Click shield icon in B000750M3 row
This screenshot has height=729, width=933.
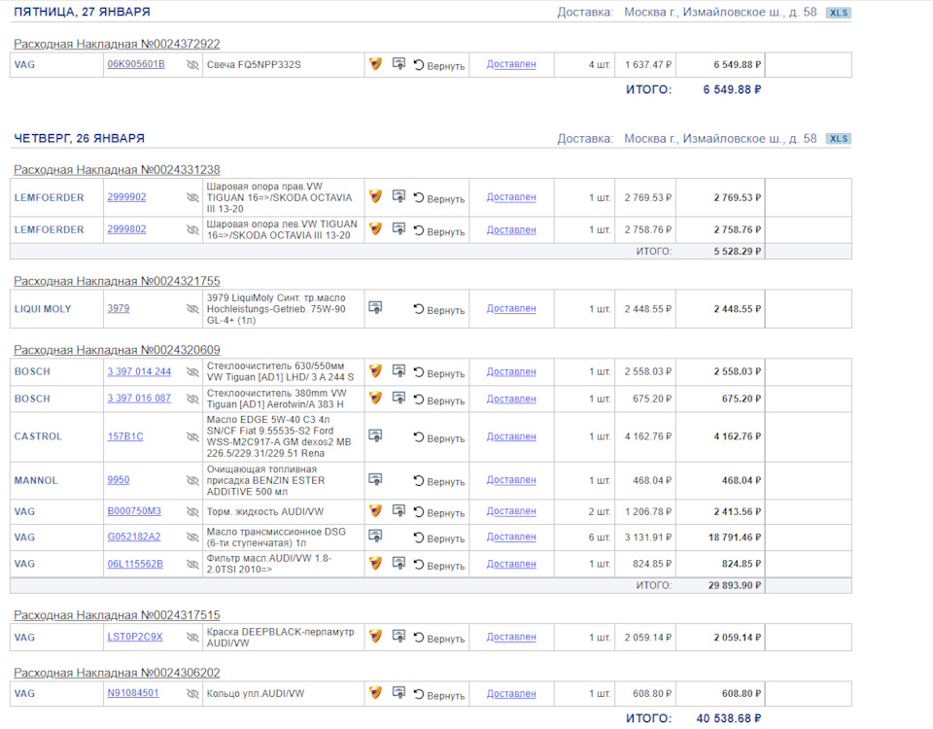[x=375, y=510]
